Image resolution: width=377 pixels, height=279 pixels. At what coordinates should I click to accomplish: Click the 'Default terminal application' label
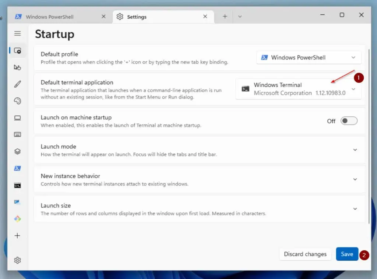(x=77, y=83)
